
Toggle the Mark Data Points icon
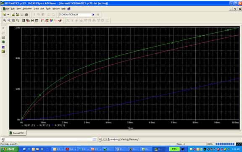click(x=56, y=21)
